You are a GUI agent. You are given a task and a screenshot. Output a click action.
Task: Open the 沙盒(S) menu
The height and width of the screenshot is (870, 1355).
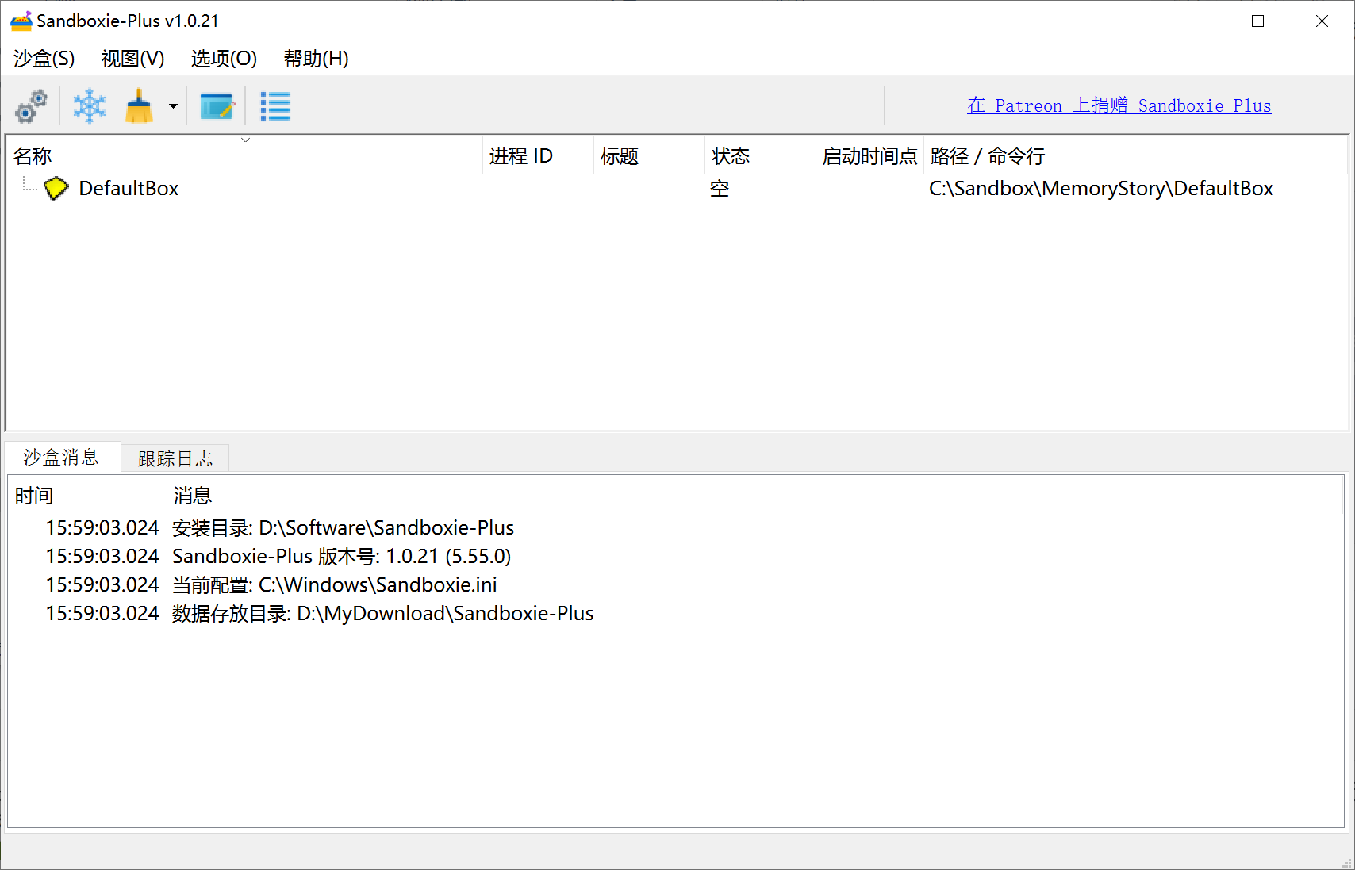tap(44, 59)
